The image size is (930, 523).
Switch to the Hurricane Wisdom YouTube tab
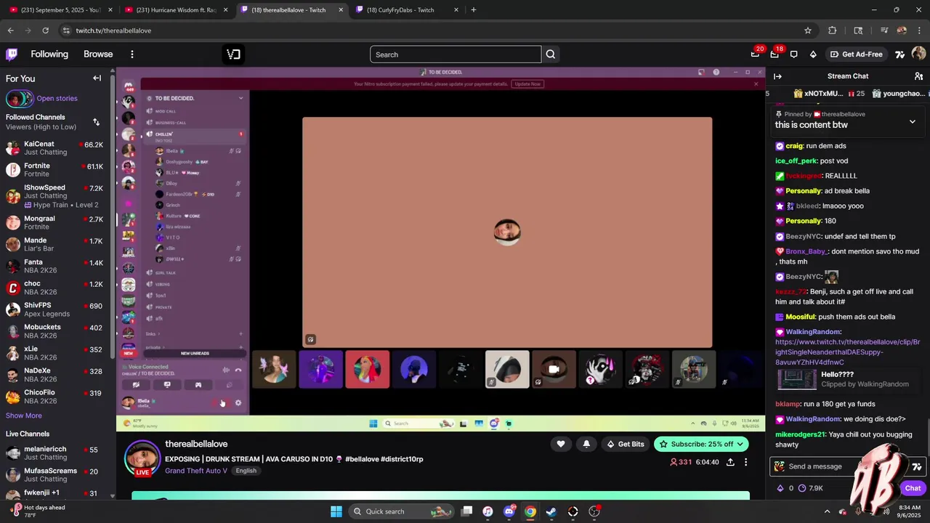[x=177, y=10]
